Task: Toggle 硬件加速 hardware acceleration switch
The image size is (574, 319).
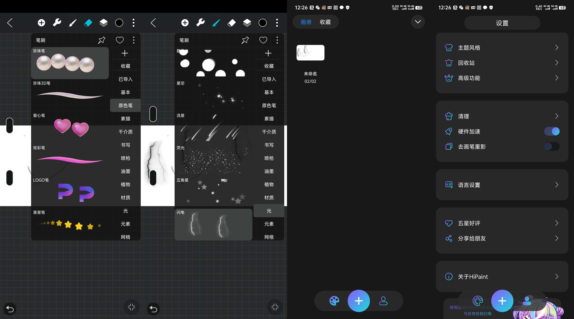Action: click(552, 131)
